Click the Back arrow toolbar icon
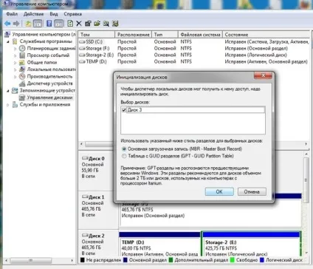The width and height of the screenshot is (313, 269). pos(7,24)
